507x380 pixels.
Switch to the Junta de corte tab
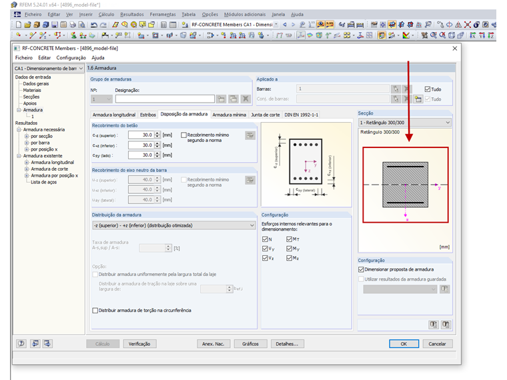pyautogui.click(x=265, y=115)
